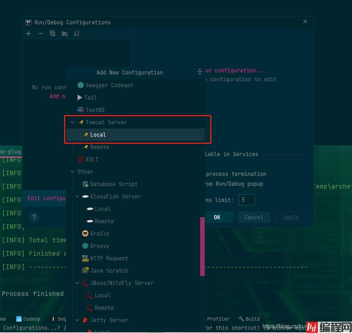This screenshot has width=352, height=333.
Task: Collapse the JBoss/WildFly Server node
Action: click(x=77, y=283)
